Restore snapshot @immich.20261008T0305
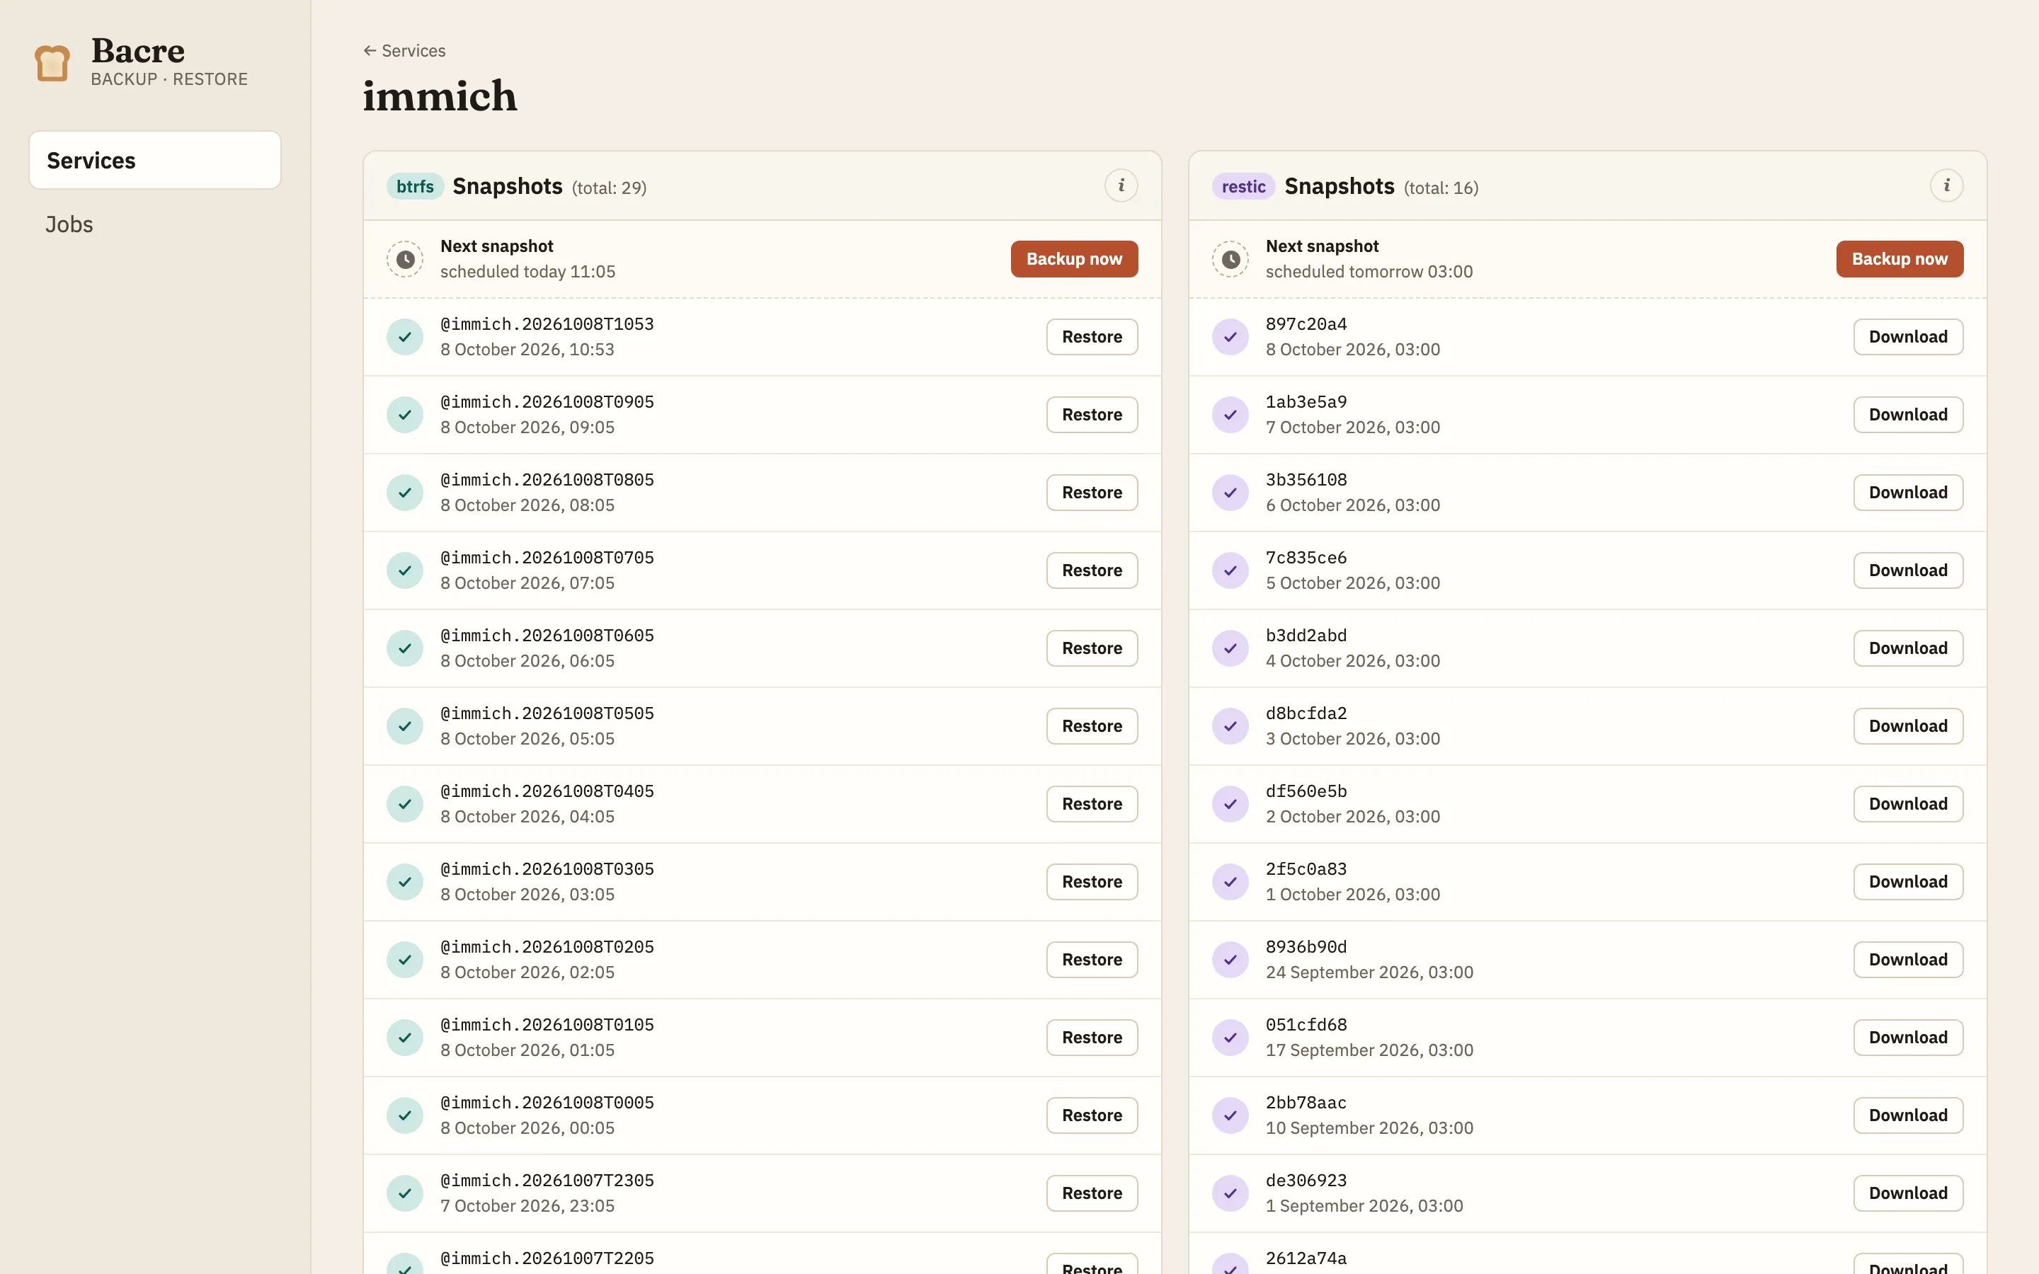This screenshot has width=2039, height=1274. pos(1092,881)
